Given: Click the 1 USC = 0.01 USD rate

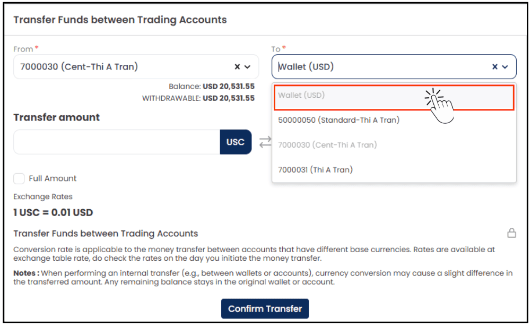Looking at the screenshot, I should (53, 213).
